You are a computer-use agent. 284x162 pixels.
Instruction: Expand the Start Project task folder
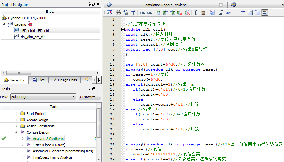coord(17,114)
